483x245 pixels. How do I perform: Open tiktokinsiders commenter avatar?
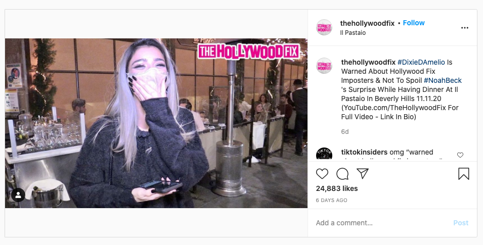click(x=324, y=154)
